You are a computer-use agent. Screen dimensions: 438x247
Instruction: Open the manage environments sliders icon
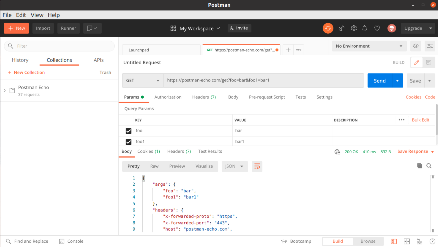click(430, 46)
